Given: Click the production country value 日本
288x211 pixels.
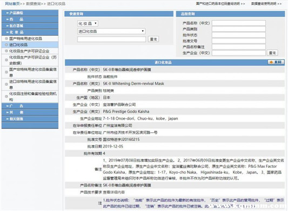Looking at the screenshot, I should click(x=106, y=98).
